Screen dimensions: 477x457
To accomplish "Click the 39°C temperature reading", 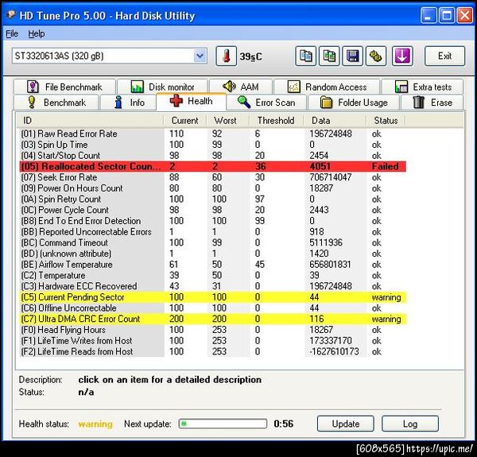I will pos(250,56).
